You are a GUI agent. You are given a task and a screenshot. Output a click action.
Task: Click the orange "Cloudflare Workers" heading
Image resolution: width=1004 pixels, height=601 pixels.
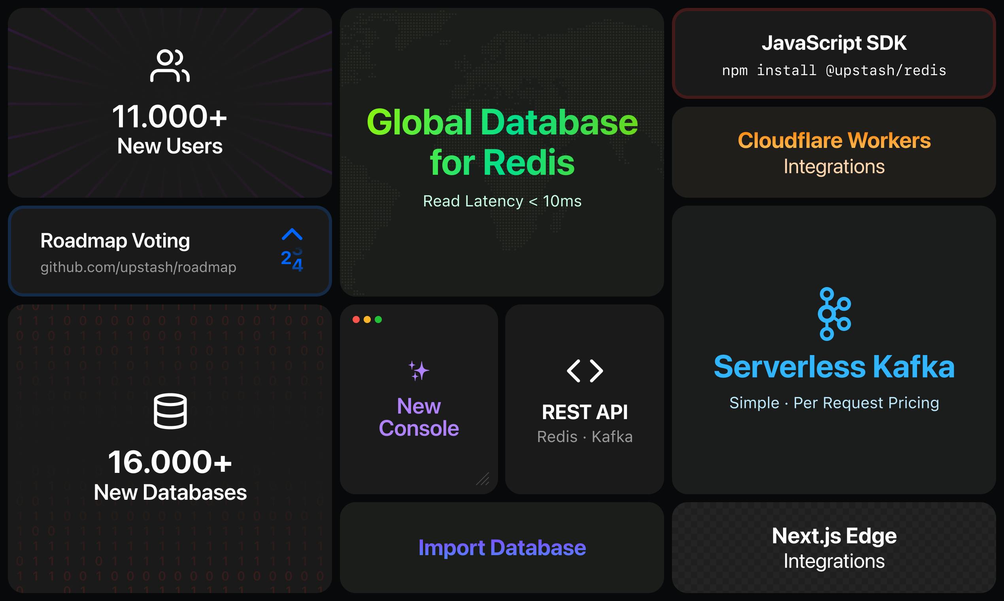click(x=834, y=140)
